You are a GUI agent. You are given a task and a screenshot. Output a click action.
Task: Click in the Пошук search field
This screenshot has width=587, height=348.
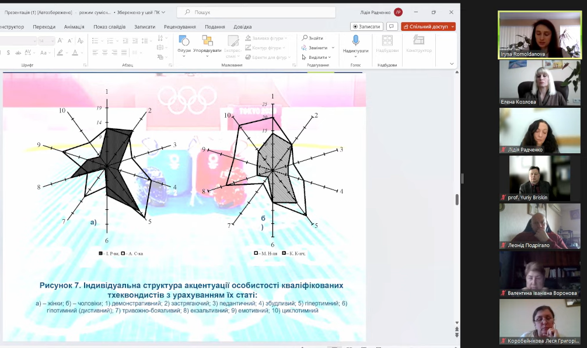[x=257, y=12]
